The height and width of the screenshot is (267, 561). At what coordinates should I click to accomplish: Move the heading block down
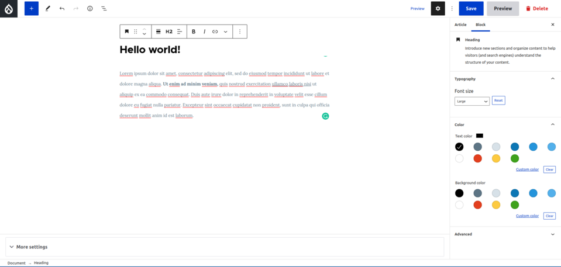144,34
